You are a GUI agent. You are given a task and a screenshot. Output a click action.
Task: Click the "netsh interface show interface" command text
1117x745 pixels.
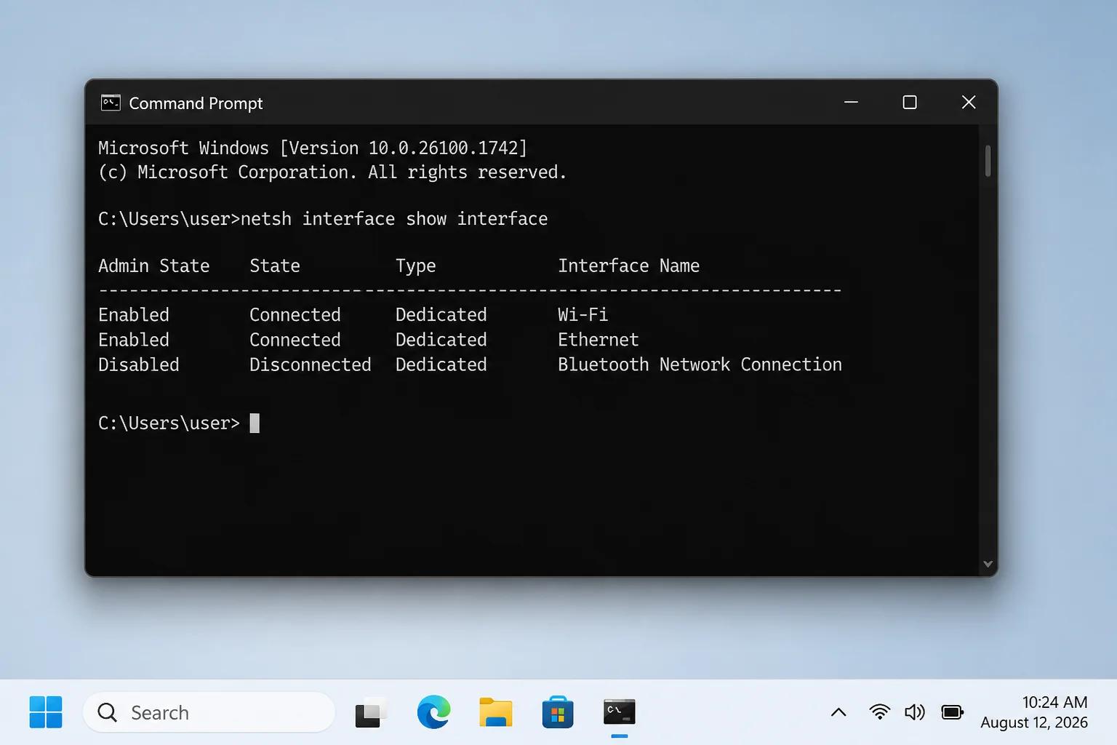pos(394,219)
